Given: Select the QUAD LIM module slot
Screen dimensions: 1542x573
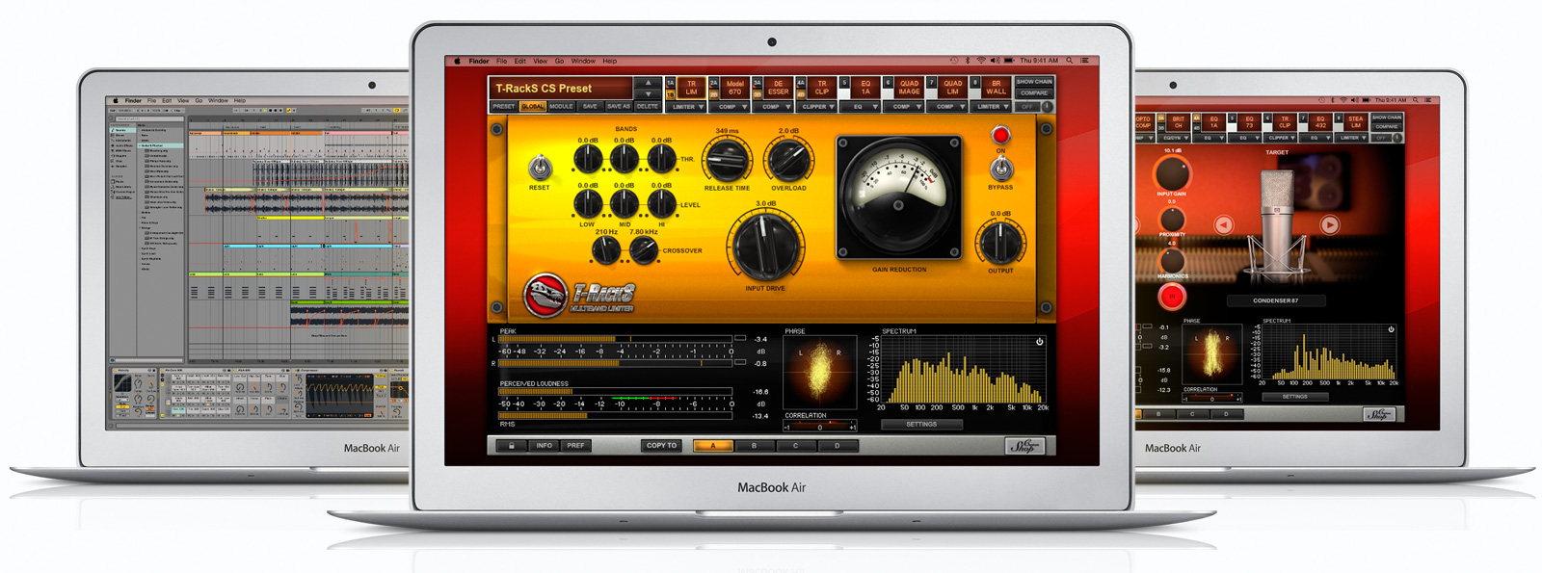Looking at the screenshot, I should (952, 88).
